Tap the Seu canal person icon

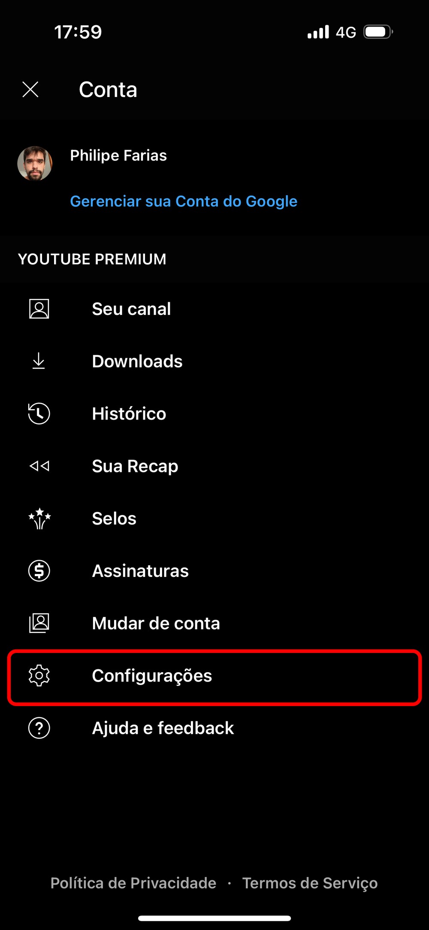(x=39, y=309)
